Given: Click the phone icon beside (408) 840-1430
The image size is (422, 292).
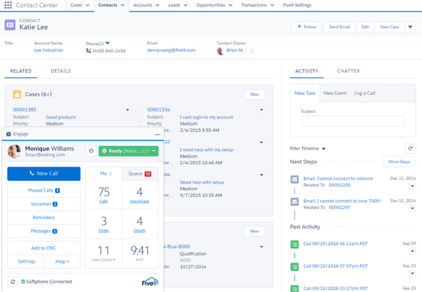Looking at the screenshot, I should [x=89, y=51].
